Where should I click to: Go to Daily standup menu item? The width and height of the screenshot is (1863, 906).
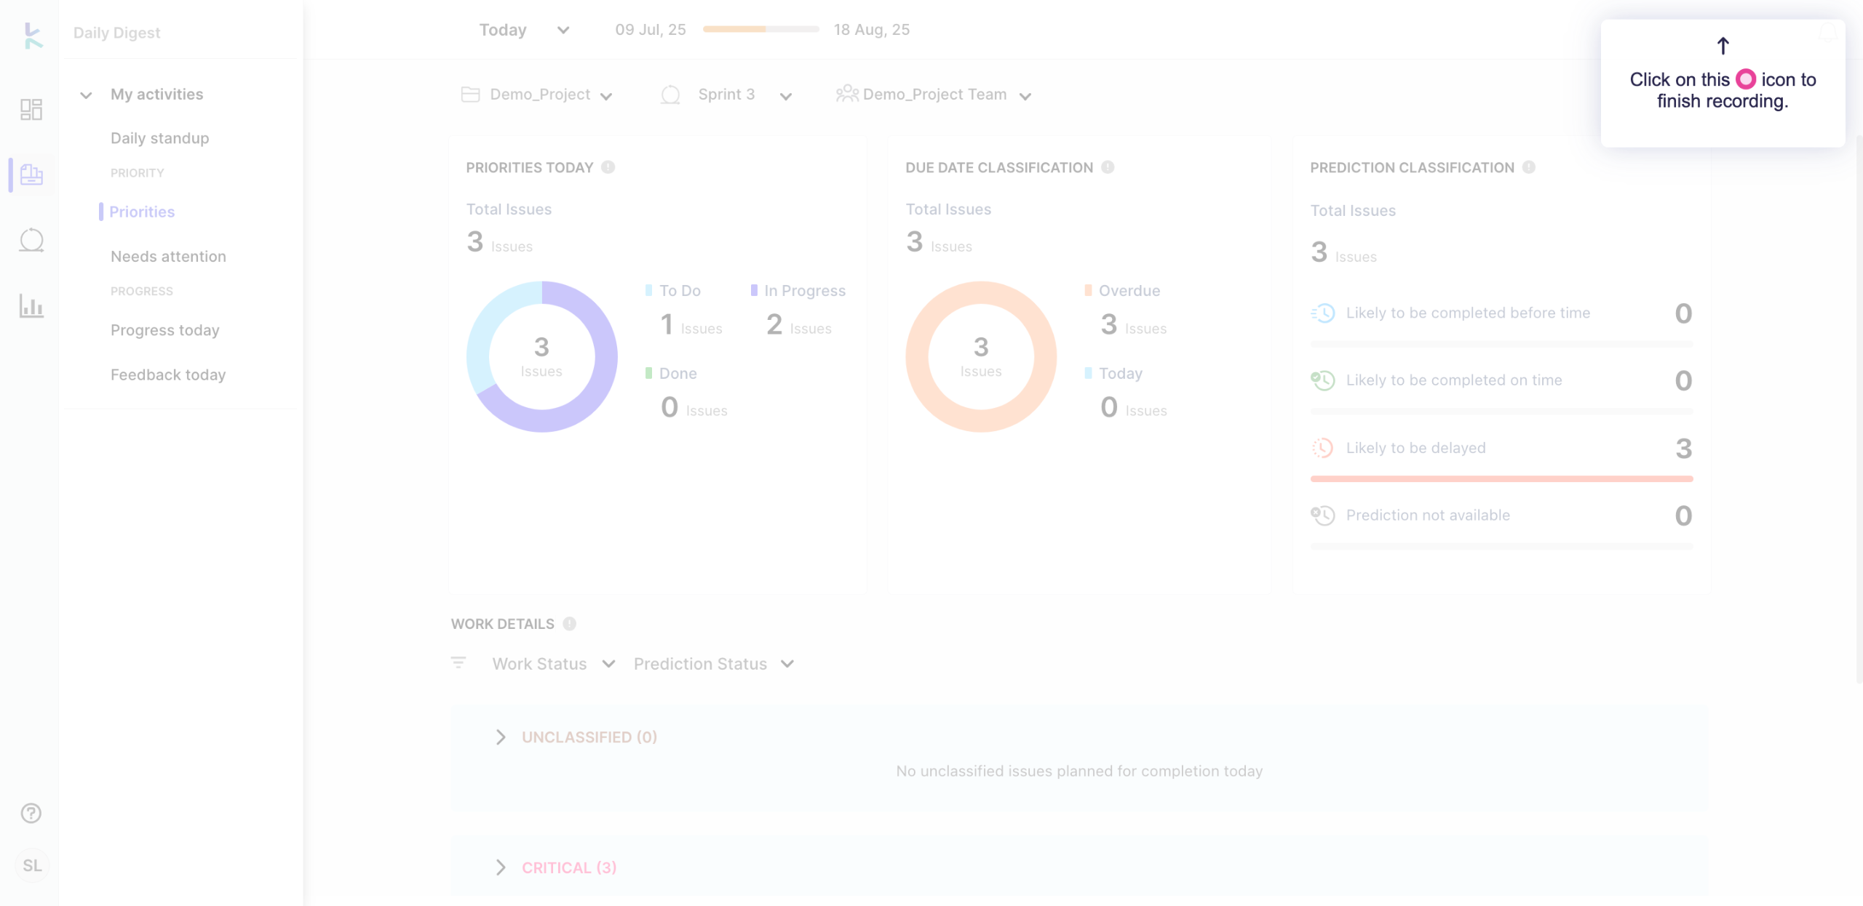(x=159, y=138)
